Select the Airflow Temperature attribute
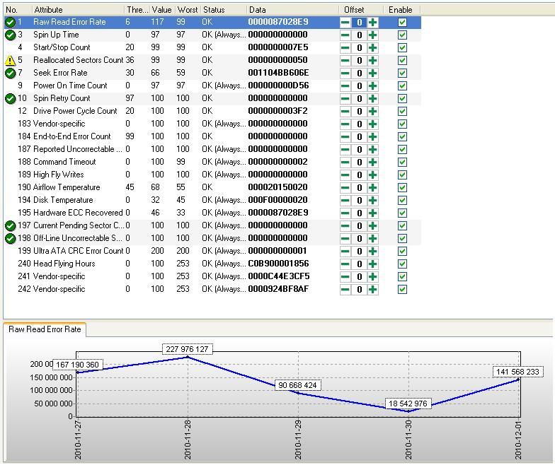555x465 pixels. click(212, 188)
